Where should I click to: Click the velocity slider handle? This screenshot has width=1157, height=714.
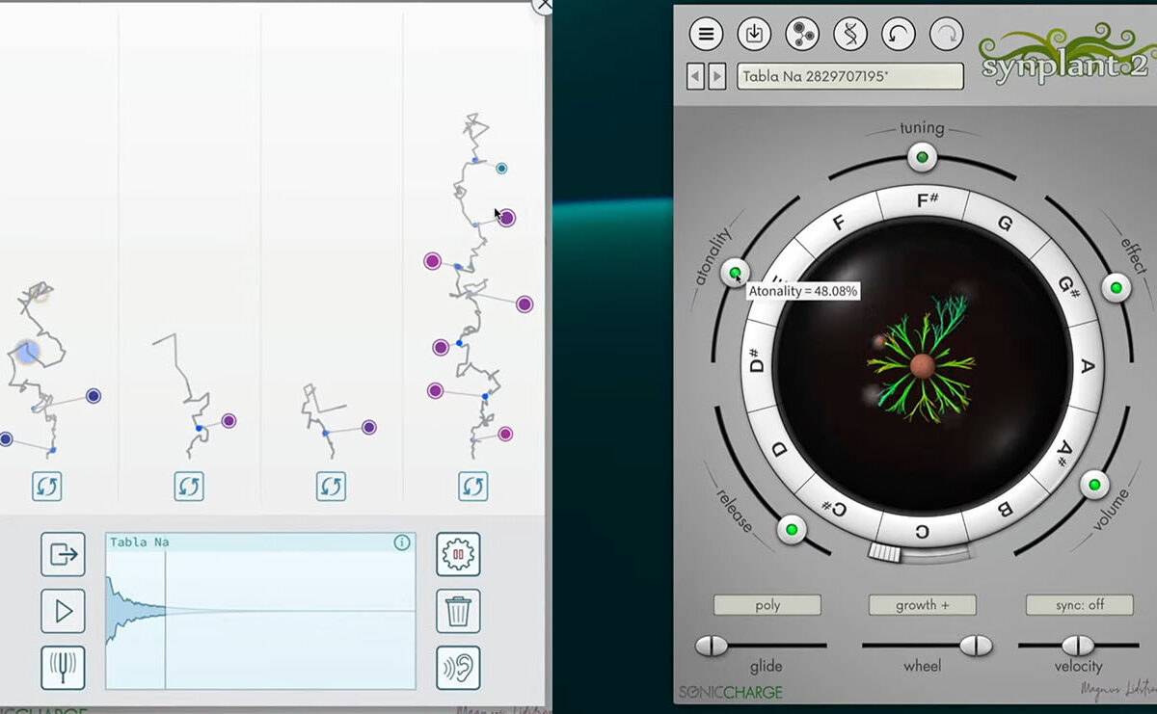(x=1078, y=646)
